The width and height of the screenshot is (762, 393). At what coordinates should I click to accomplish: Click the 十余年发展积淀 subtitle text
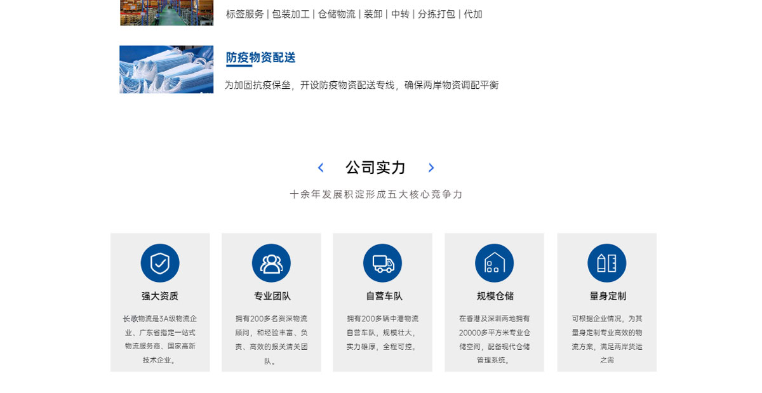[376, 194]
